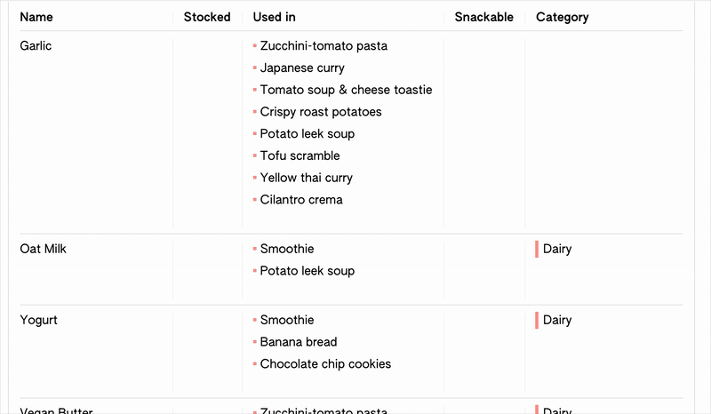Open Smoothie recipe in Oat Milk row

pos(287,249)
